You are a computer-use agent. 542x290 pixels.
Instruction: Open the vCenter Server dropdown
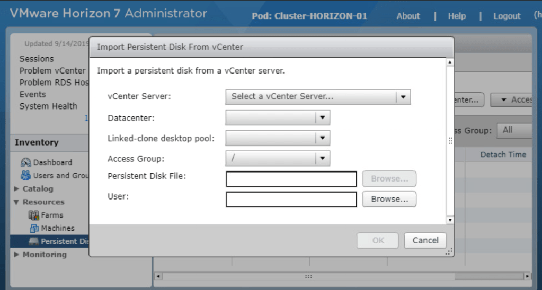403,97
